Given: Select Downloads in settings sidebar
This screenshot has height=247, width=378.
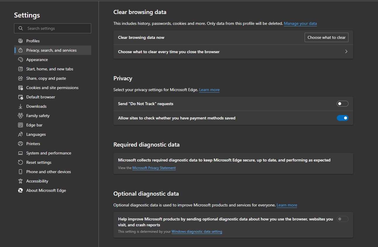Looking at the screenshot, I should coord(53,106).
